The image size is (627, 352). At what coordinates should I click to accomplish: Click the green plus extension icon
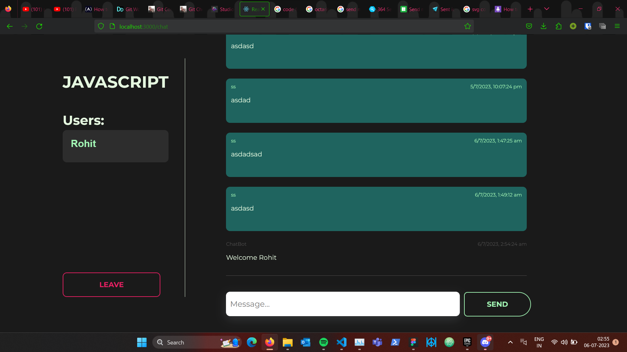click(573, 26)
